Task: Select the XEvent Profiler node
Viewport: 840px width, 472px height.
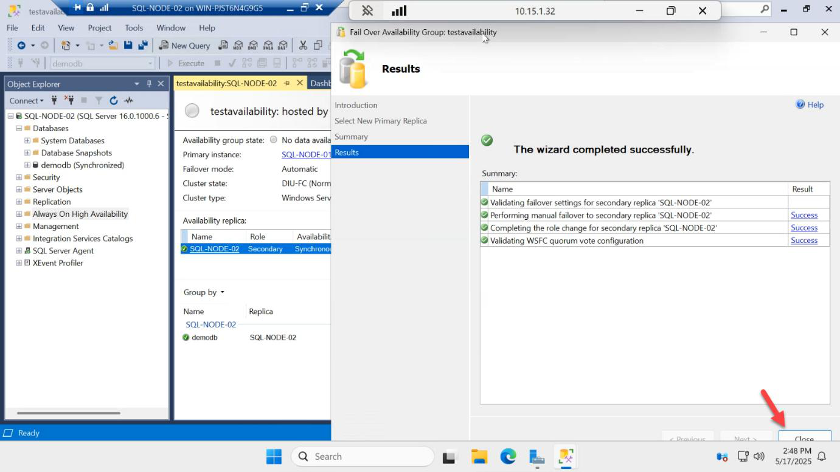Action: [x=58, y=263]
